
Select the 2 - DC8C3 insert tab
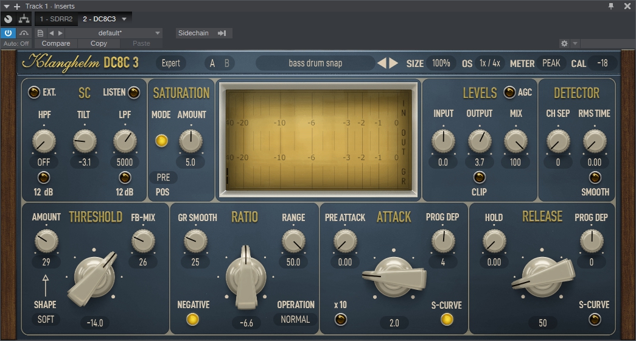click(99, 19)
